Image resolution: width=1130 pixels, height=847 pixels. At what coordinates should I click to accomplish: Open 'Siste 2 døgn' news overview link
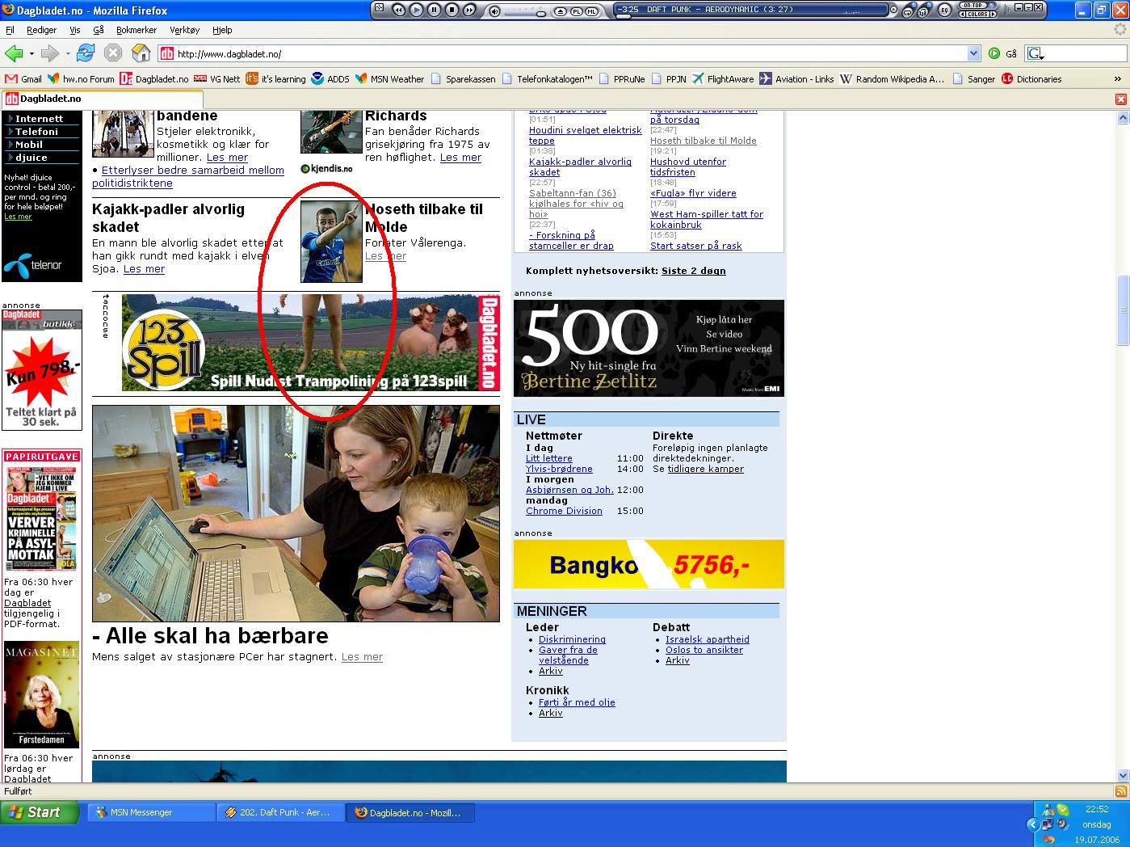(693, 271)
